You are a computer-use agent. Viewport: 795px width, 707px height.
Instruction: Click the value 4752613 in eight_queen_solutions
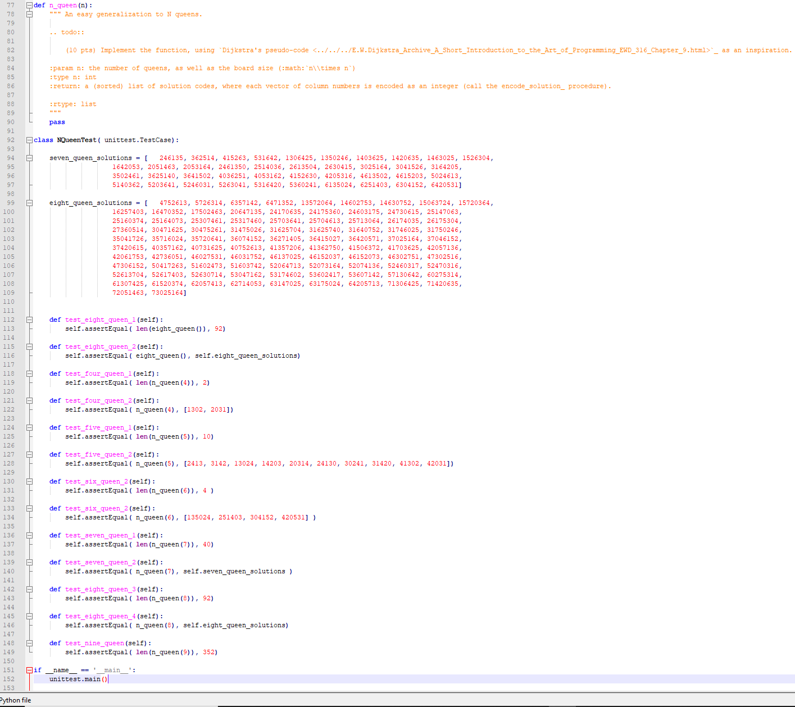pos(174,203)
